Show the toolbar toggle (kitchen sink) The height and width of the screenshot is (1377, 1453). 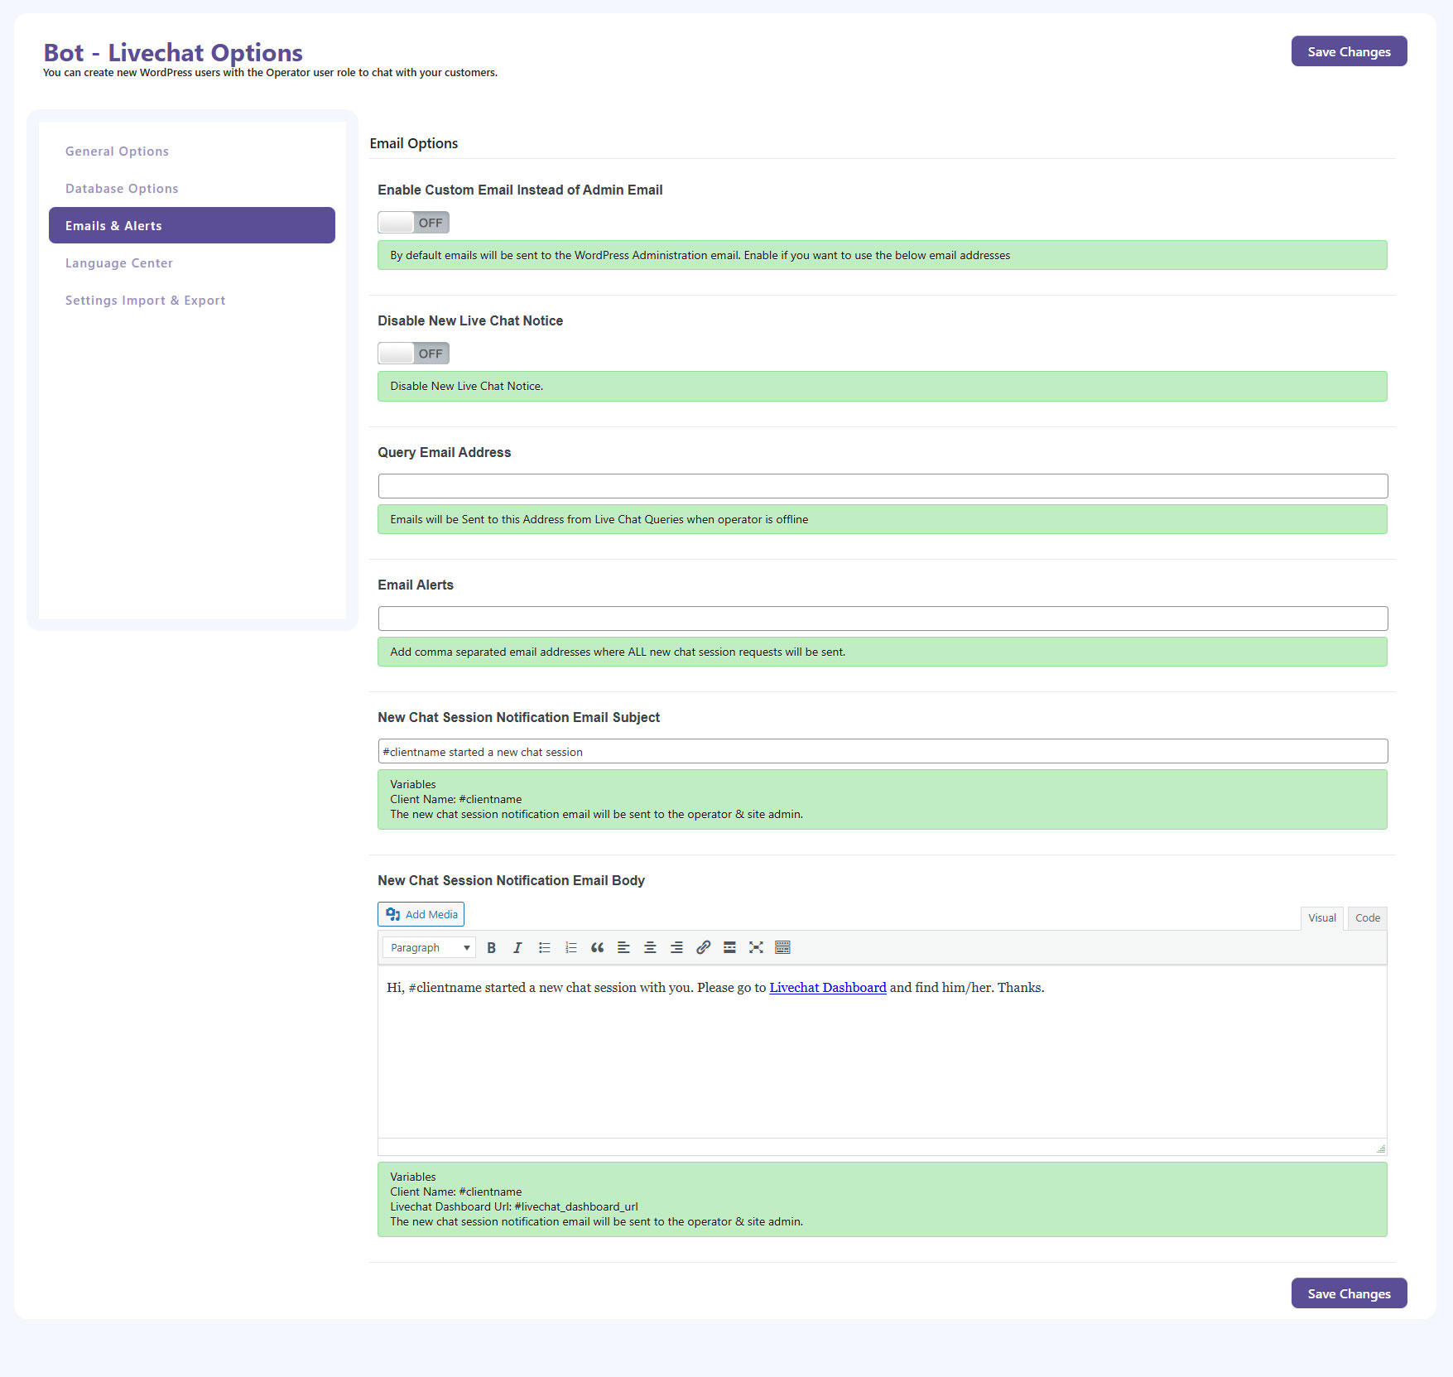point(782,947)
